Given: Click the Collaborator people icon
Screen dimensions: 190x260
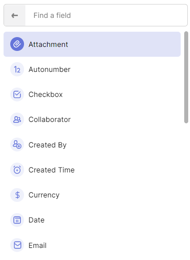Looking at the screenshot, I should 17,120.
